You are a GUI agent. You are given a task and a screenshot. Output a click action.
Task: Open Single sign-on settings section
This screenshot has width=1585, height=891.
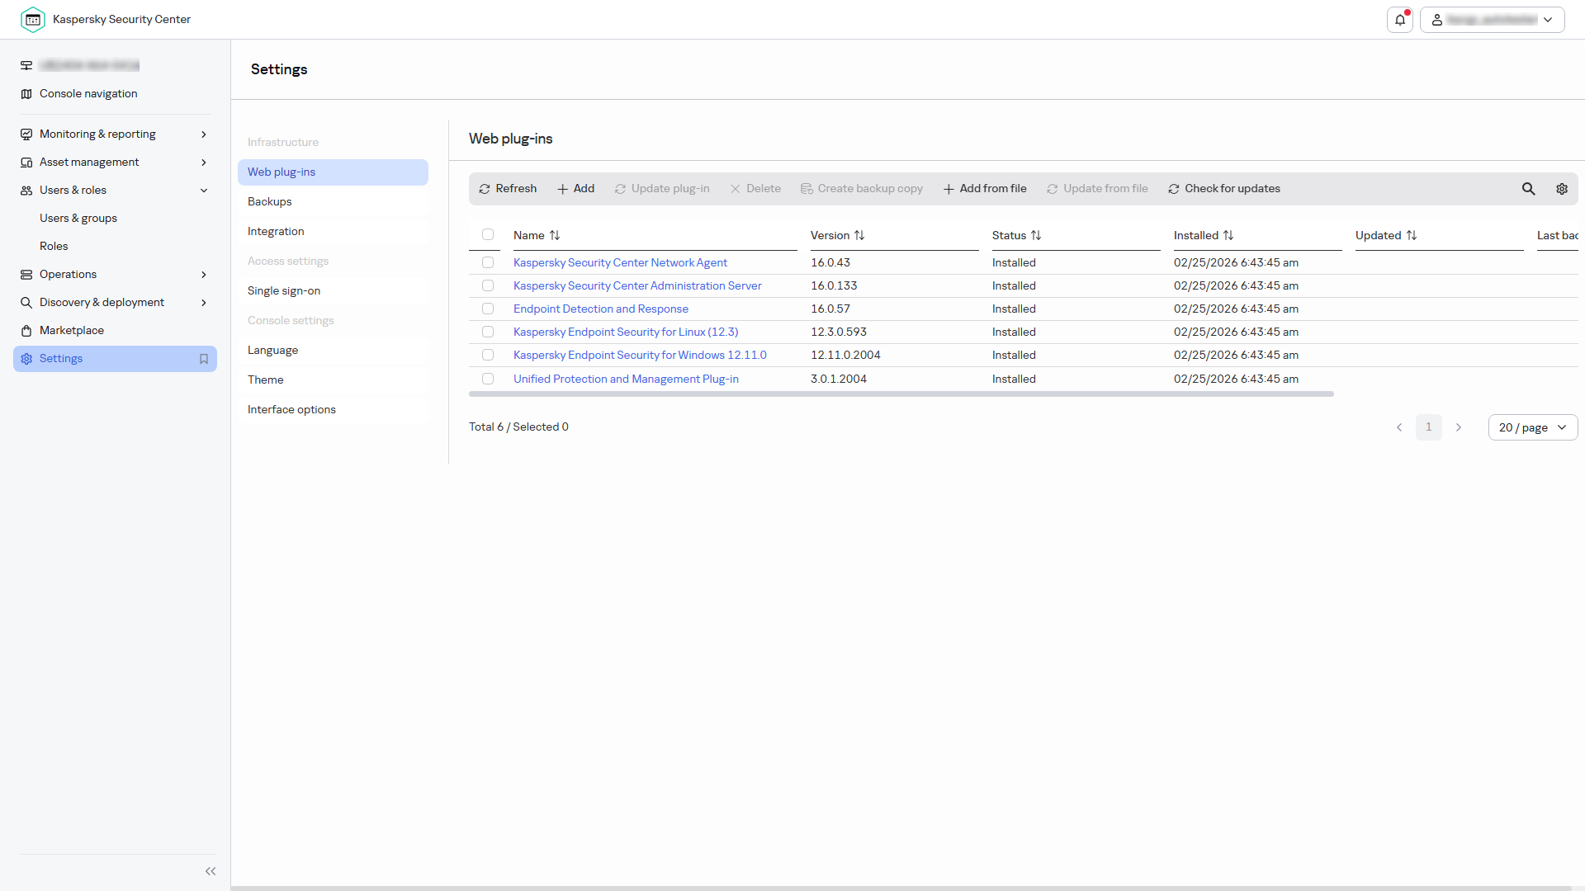pyautogui.click(x=333, y=291)
